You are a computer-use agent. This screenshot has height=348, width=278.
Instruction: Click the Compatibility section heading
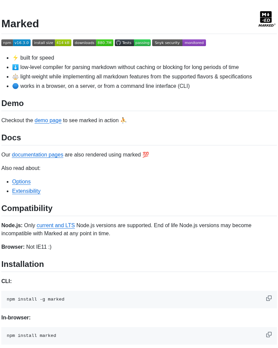pyautogui.click(x=27, y=208)
